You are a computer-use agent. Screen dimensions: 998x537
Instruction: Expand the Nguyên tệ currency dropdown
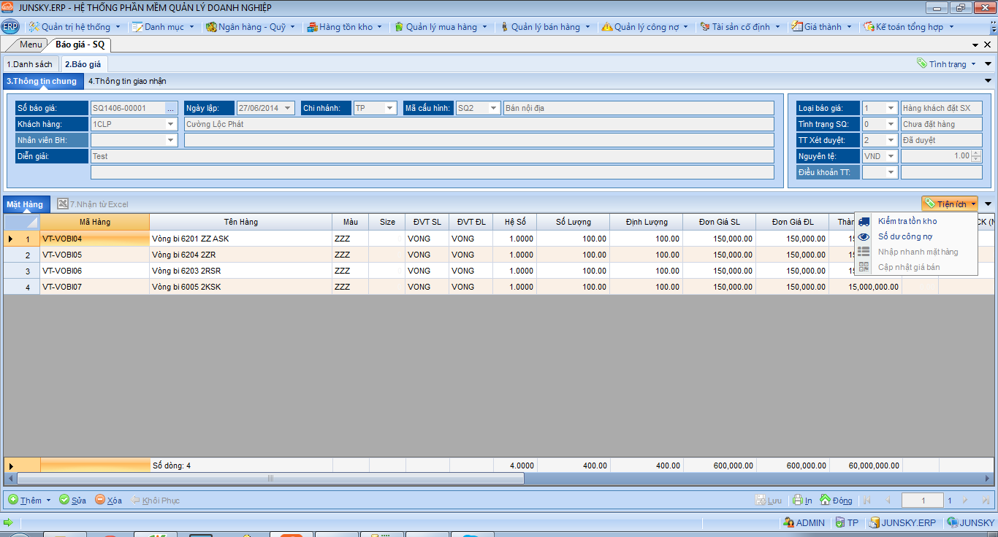point(891,156)
